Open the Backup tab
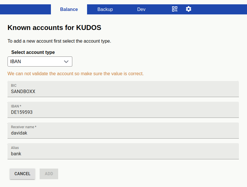 click(x=105, y=9)
